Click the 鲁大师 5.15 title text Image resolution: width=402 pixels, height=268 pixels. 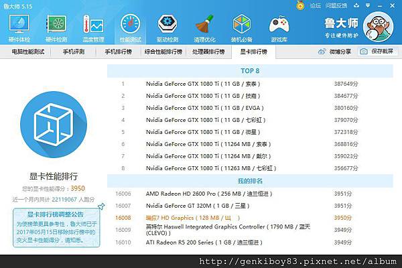[x=18, y=6]
